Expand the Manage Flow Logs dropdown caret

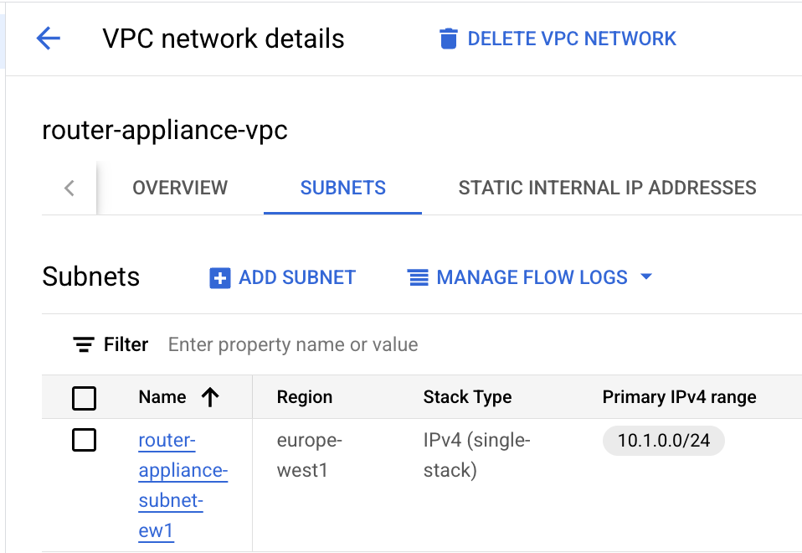[645, 277]
